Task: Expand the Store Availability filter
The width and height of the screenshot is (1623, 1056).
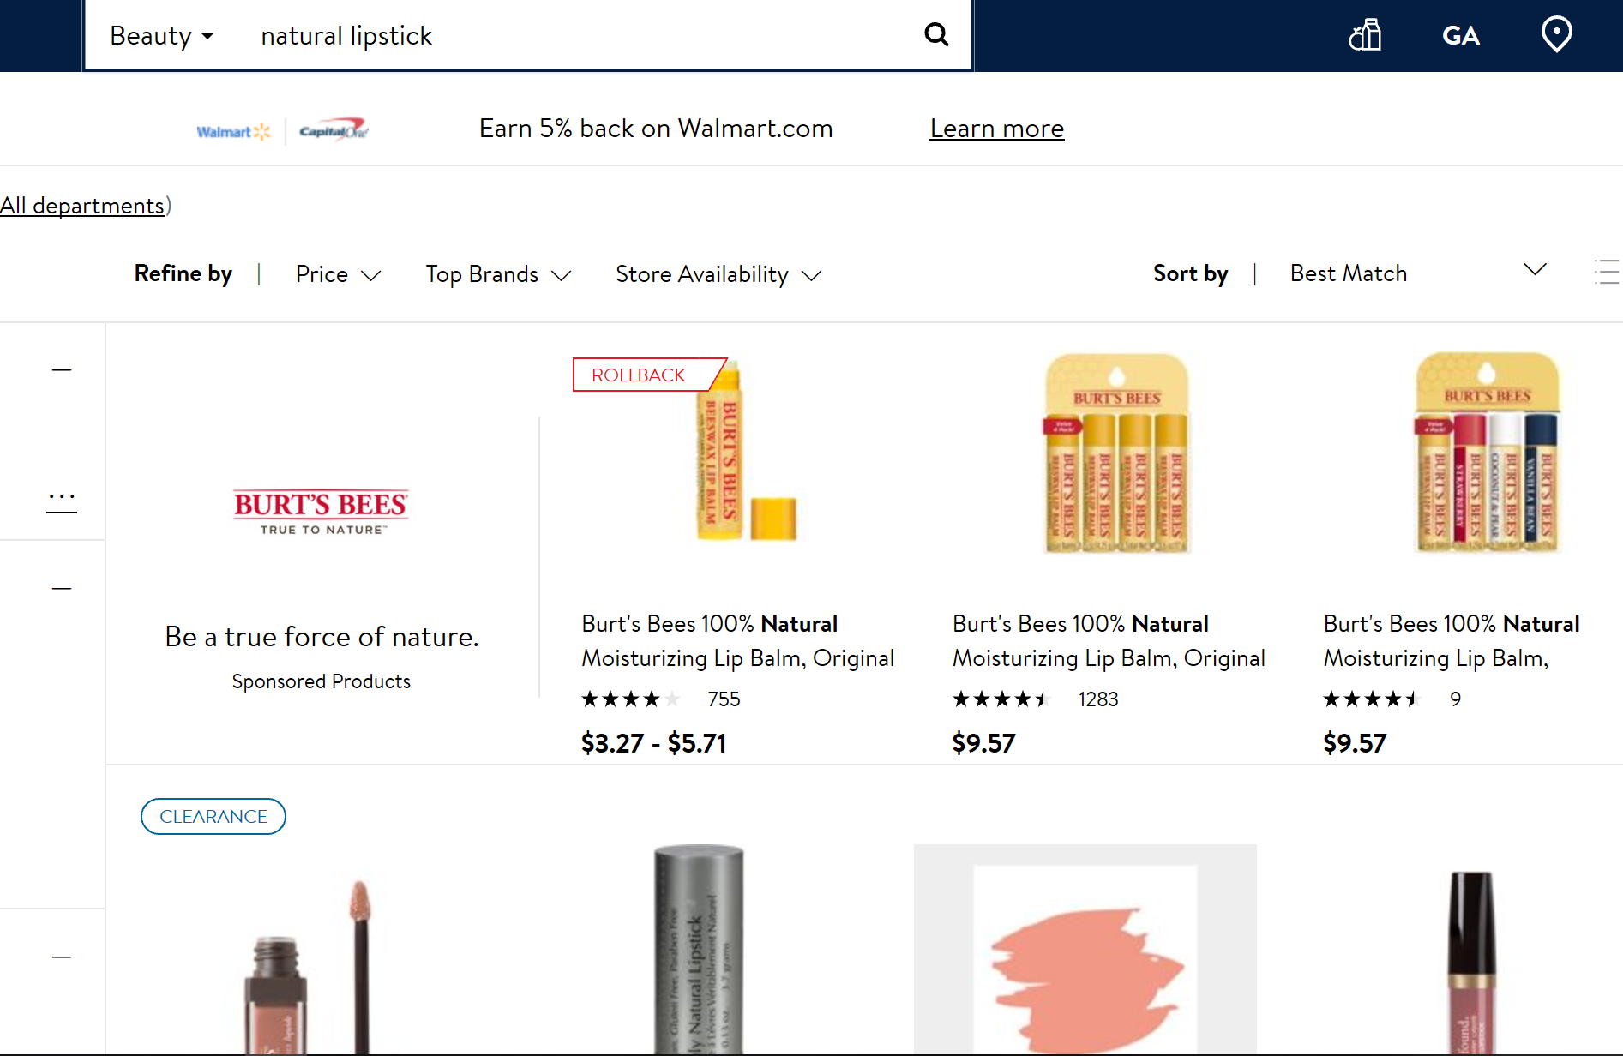Action: [x=718, y=274]
